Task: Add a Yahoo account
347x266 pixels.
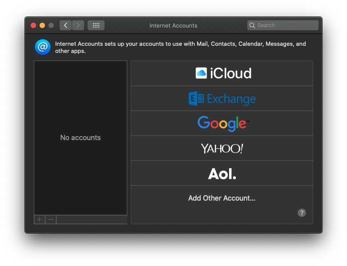Action: pos(222,148)
